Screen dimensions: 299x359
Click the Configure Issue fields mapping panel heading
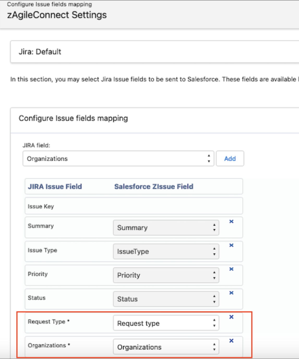tap(73, 118)
